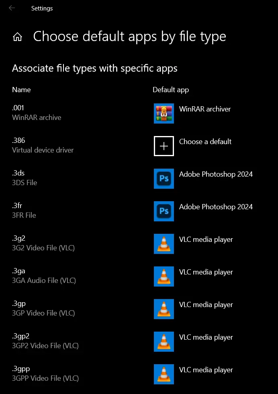Viewport: 278px width, 394px height.
Task: Click the .3gp file extension text
Action: pos(19,303)
